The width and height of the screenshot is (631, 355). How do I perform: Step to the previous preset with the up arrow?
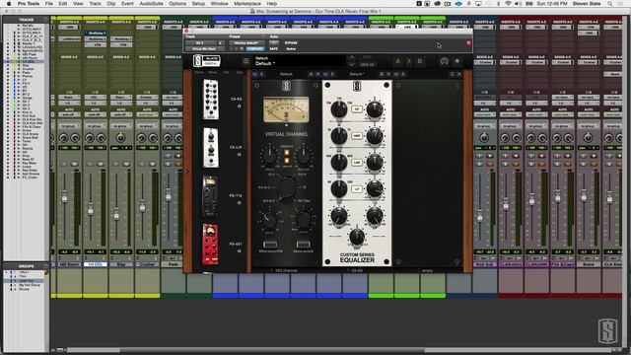352,58
